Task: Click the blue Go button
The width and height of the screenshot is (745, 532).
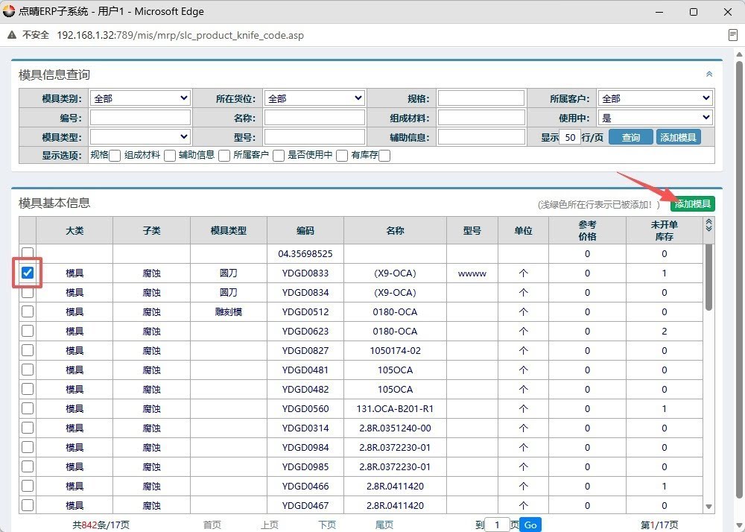Action: point(530,525)
